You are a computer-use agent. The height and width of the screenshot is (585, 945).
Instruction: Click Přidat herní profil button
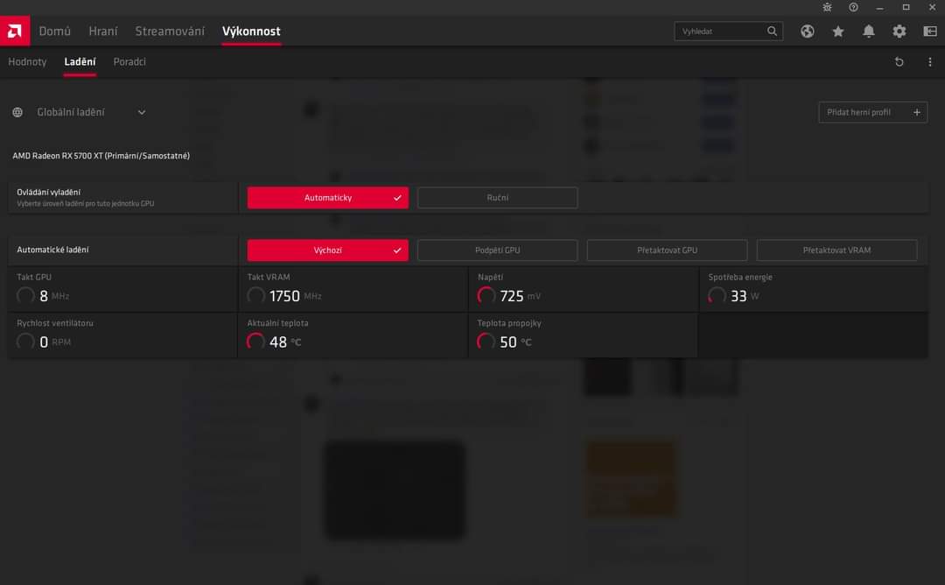[x=872, y=112]
